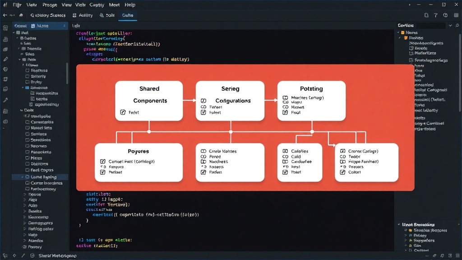The image size is (462, 260).
Task: Click the Home icon in the toolbar
Action: tap(21, 15)
